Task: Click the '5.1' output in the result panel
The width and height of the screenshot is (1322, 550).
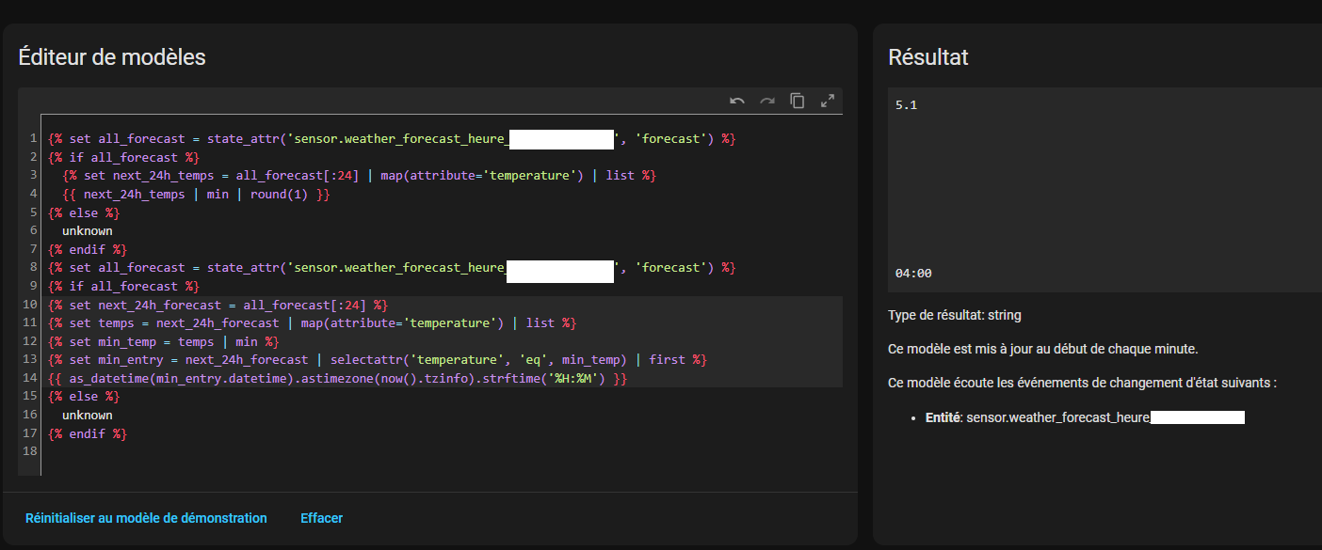Action: [x=906, y=105]
